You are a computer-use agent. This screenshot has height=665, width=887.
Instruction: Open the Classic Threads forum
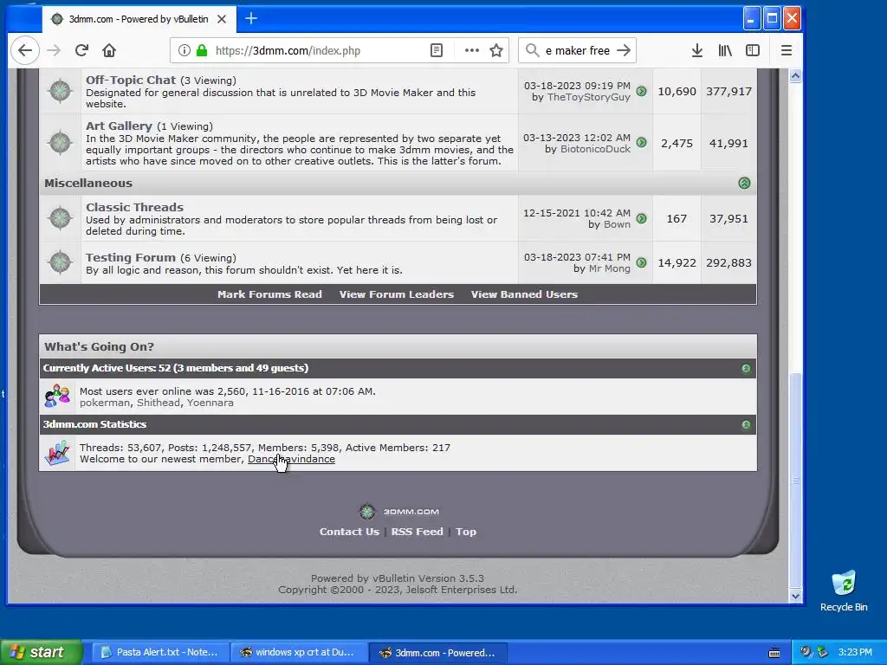click(x=134, y=208)
